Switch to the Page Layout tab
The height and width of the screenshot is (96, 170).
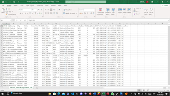point(30,6)
